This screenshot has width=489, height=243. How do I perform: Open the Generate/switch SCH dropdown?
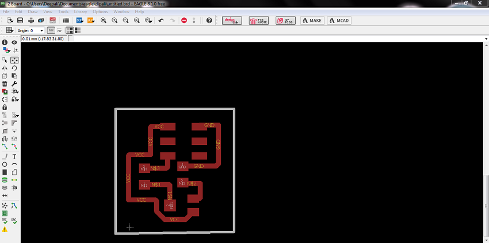pyautogui.click(x=80, y=21)
